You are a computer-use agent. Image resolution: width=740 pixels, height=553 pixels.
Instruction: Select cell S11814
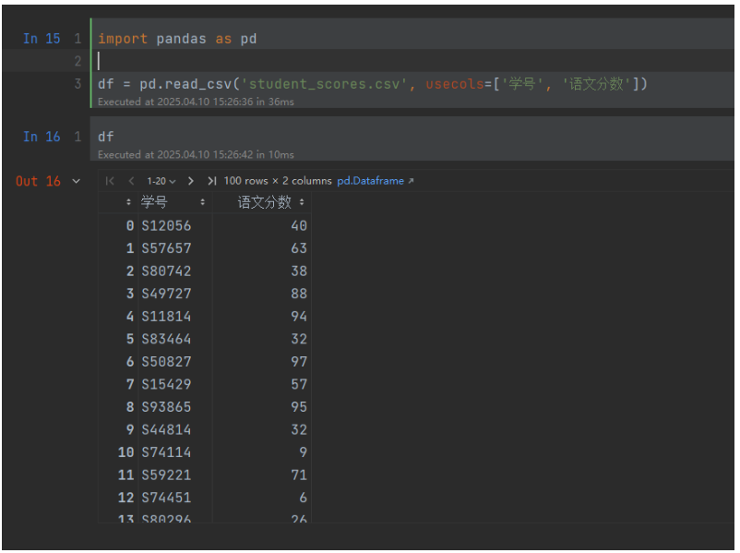coord(166,317)
